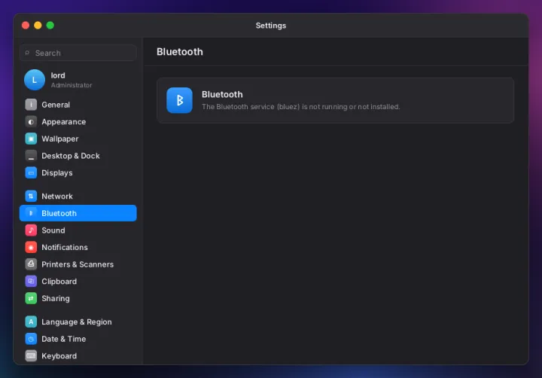Click the General sidebar icon
The height and width of the screenshot is (378, 542).
(x=31, y=105)
